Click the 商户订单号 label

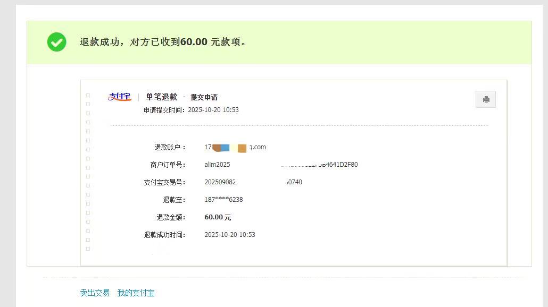click(167, 165)
